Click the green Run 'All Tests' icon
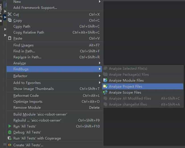Screen dimensions: 185x148 (10, 126)
